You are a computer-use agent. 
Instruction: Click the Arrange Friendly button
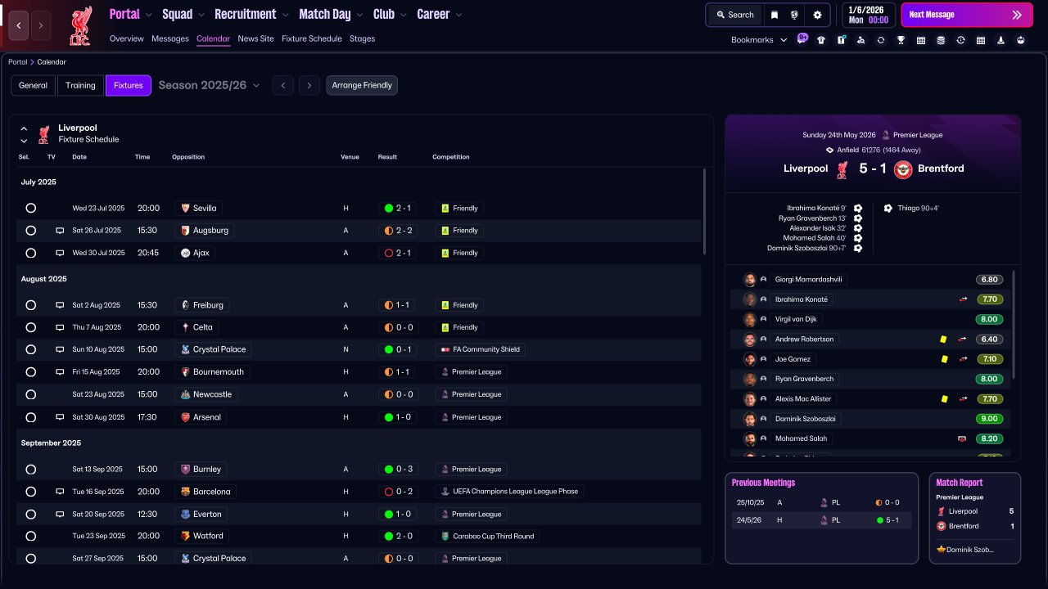point(362,85)
